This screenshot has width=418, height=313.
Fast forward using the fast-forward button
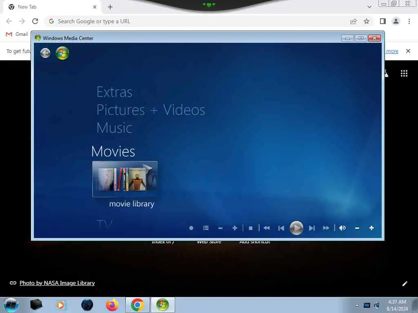click(x=326, y=228)
